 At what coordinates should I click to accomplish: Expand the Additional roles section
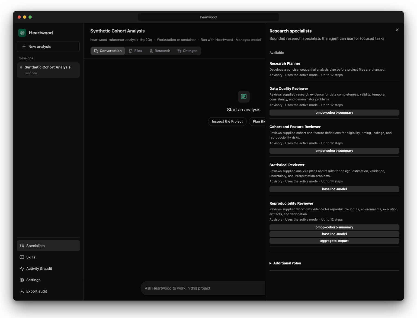[285, 263]
